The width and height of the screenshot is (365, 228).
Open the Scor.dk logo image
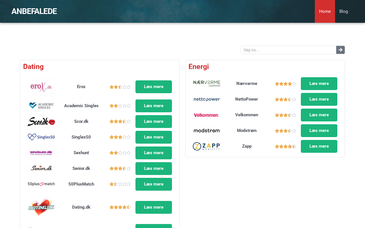click(x=41, y=122)
